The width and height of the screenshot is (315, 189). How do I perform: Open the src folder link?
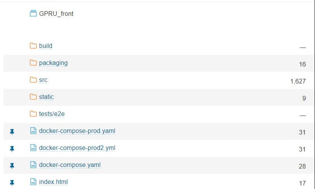(x=43, y=80)
